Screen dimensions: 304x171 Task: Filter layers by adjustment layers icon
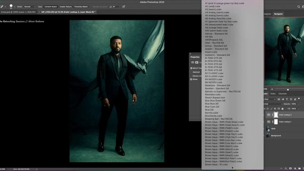pyautogui.click(x=283, y=99)
